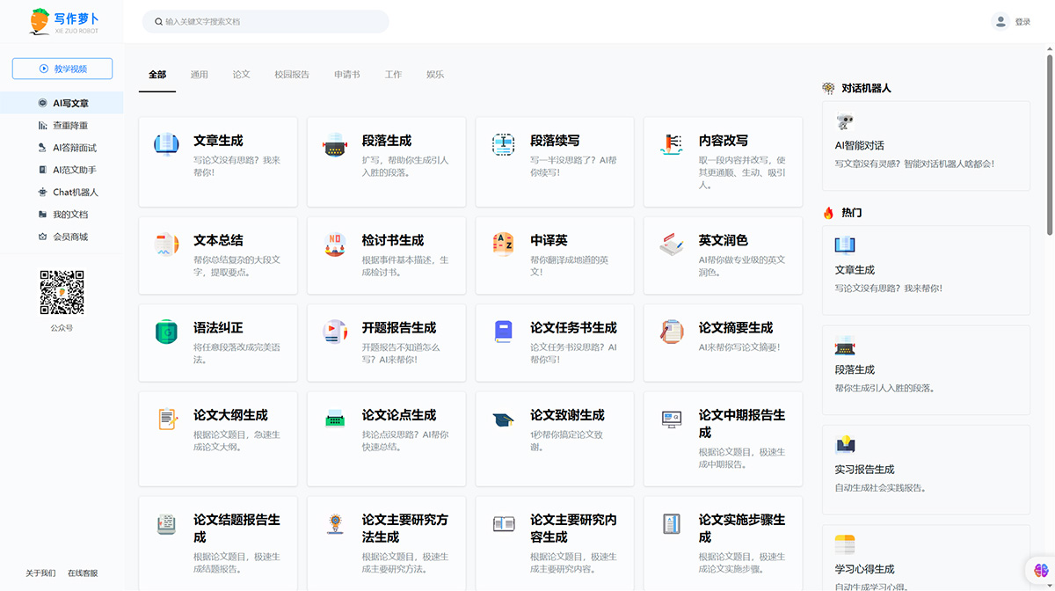Switch to the 论文 tab

(x=241, y=75)
